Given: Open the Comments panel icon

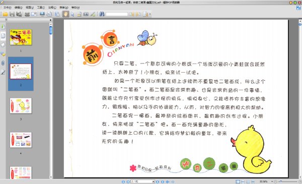Looking at the screenshot, I should pyautogui.click(x=3, y=54).
